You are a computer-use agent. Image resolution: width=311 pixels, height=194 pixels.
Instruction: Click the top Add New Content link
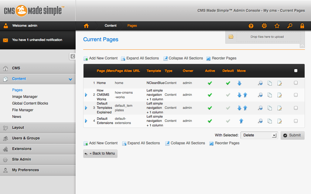[103, 58]
